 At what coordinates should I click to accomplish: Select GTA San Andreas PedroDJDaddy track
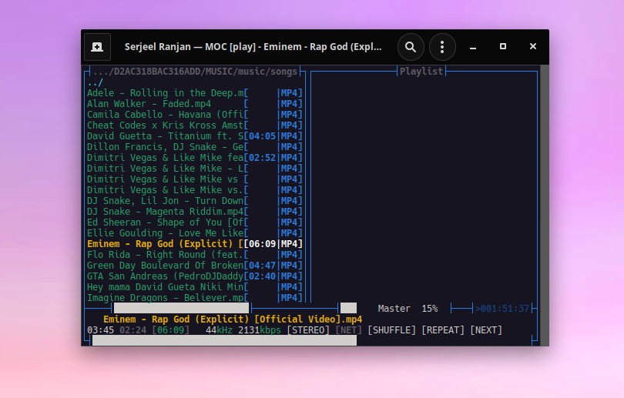click(x=195, y=276)
